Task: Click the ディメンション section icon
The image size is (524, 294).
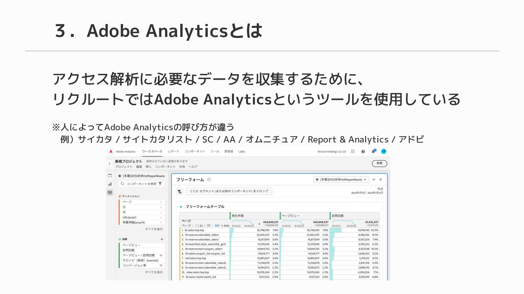Action: [120, 196]
